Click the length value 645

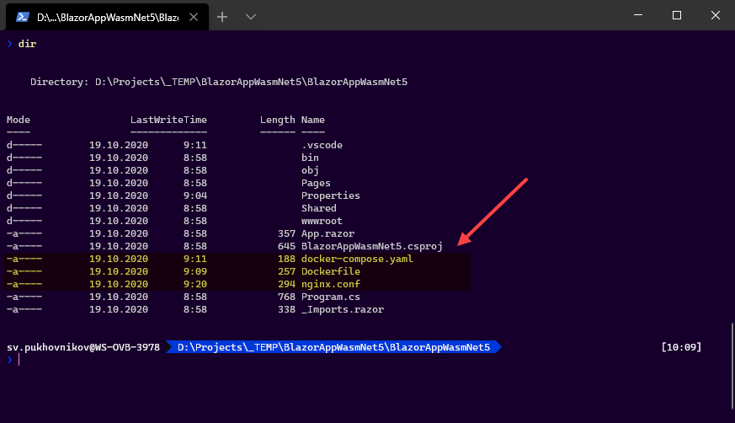286,247
